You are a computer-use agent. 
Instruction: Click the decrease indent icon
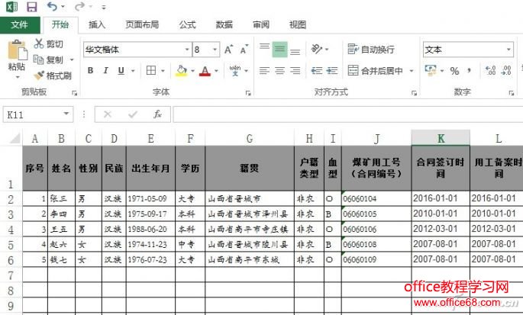(317, 70)
